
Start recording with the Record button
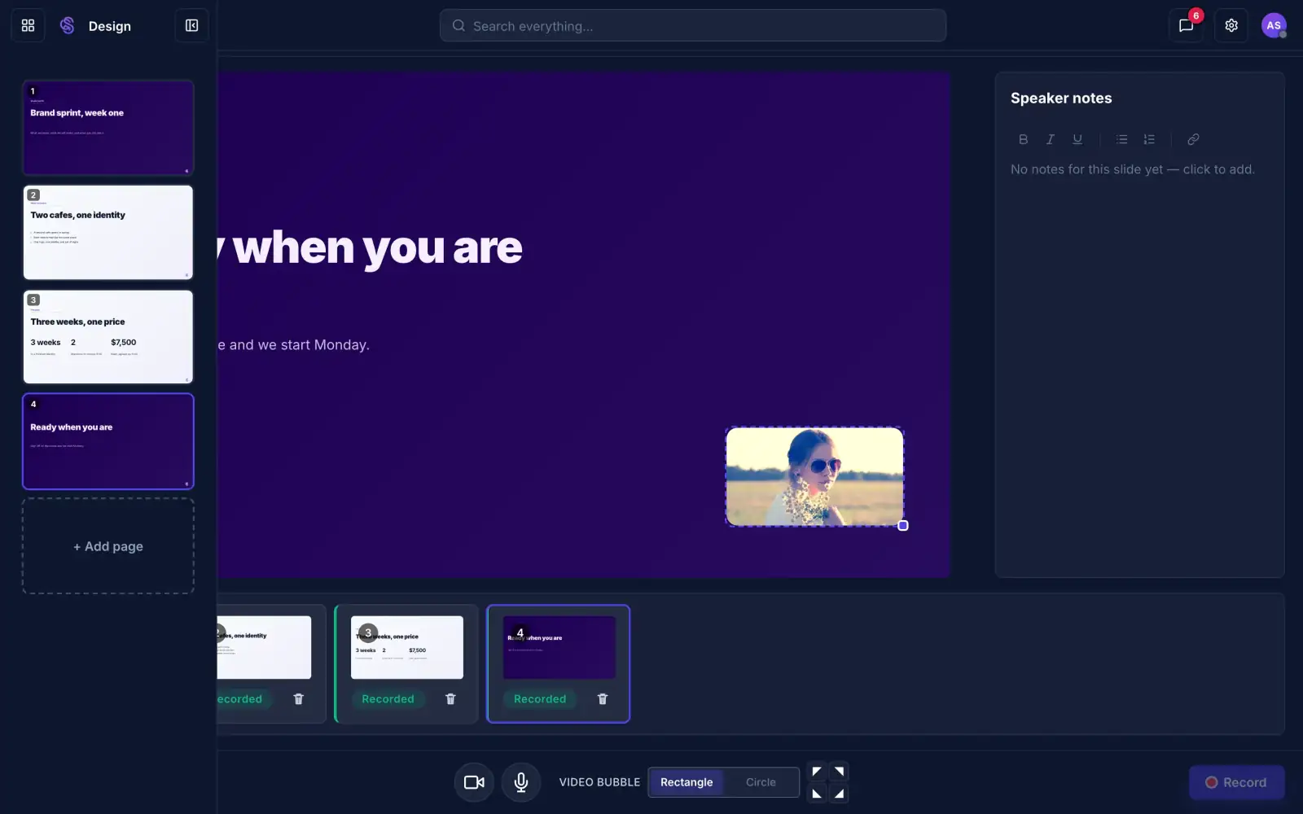click(x=1236, y=782)
